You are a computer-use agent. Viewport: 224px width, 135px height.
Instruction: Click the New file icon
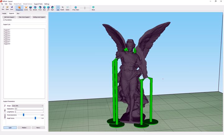click(3, 8)
